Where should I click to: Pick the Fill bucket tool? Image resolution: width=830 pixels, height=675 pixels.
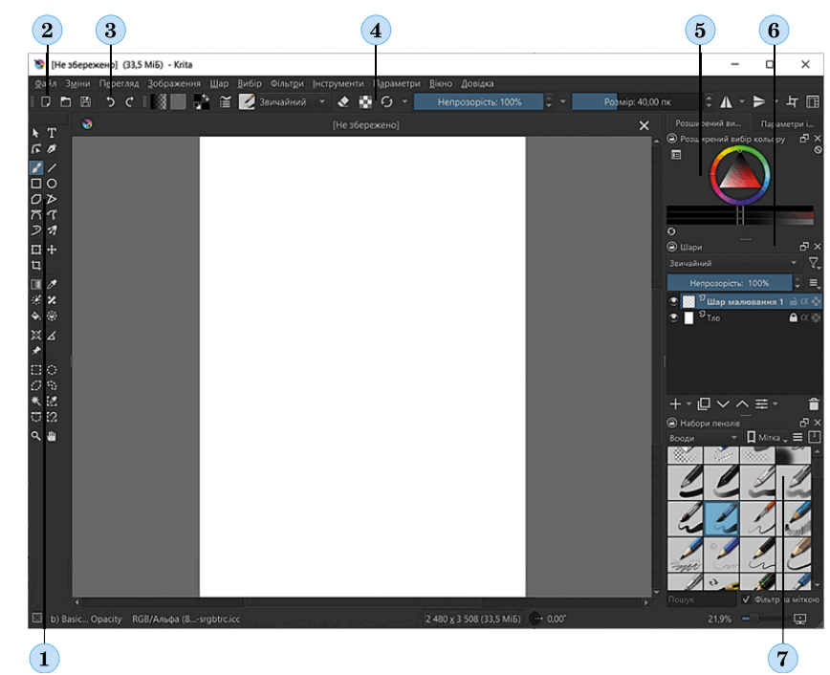tap(36, 316)
